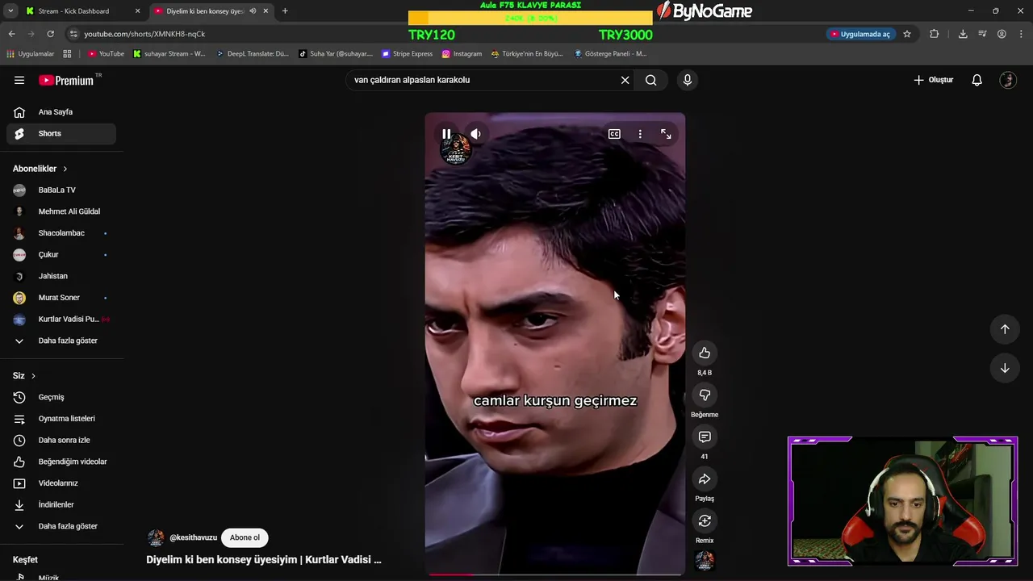Click the channel sound avatar below Remix
Viewport: 1033px width, 581px height.
pyautogui.click(x=705, y=560)
